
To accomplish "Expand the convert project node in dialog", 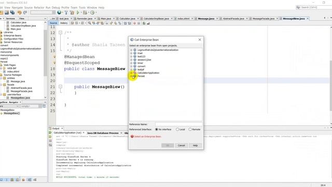I will (x=131, y=66).
